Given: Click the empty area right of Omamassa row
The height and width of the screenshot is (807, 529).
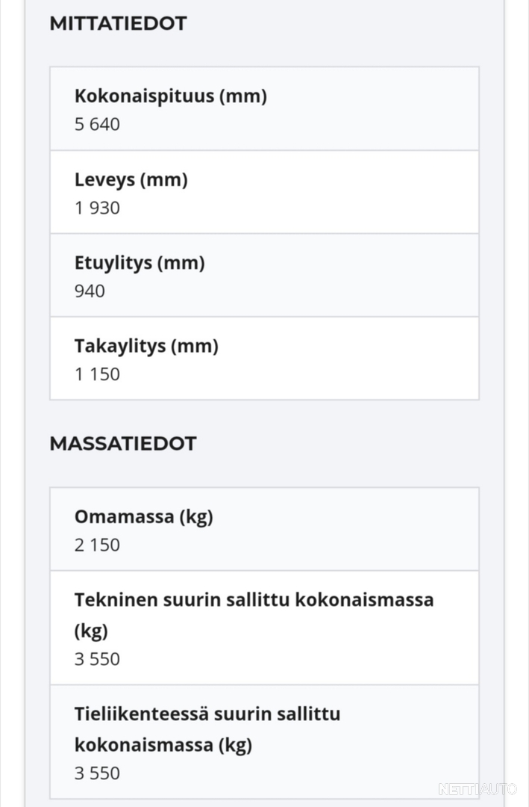Looking at the screenshot, I should click(x=345, y=530).
